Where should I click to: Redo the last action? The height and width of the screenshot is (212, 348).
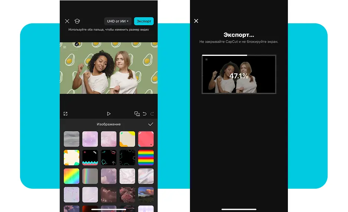click(152, 114)
